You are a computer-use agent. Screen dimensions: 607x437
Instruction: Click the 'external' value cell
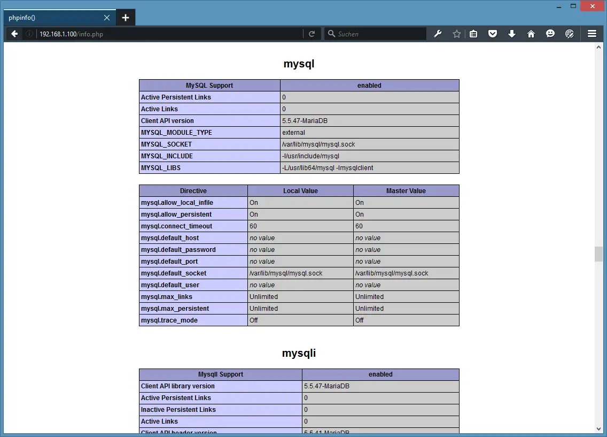370,133
